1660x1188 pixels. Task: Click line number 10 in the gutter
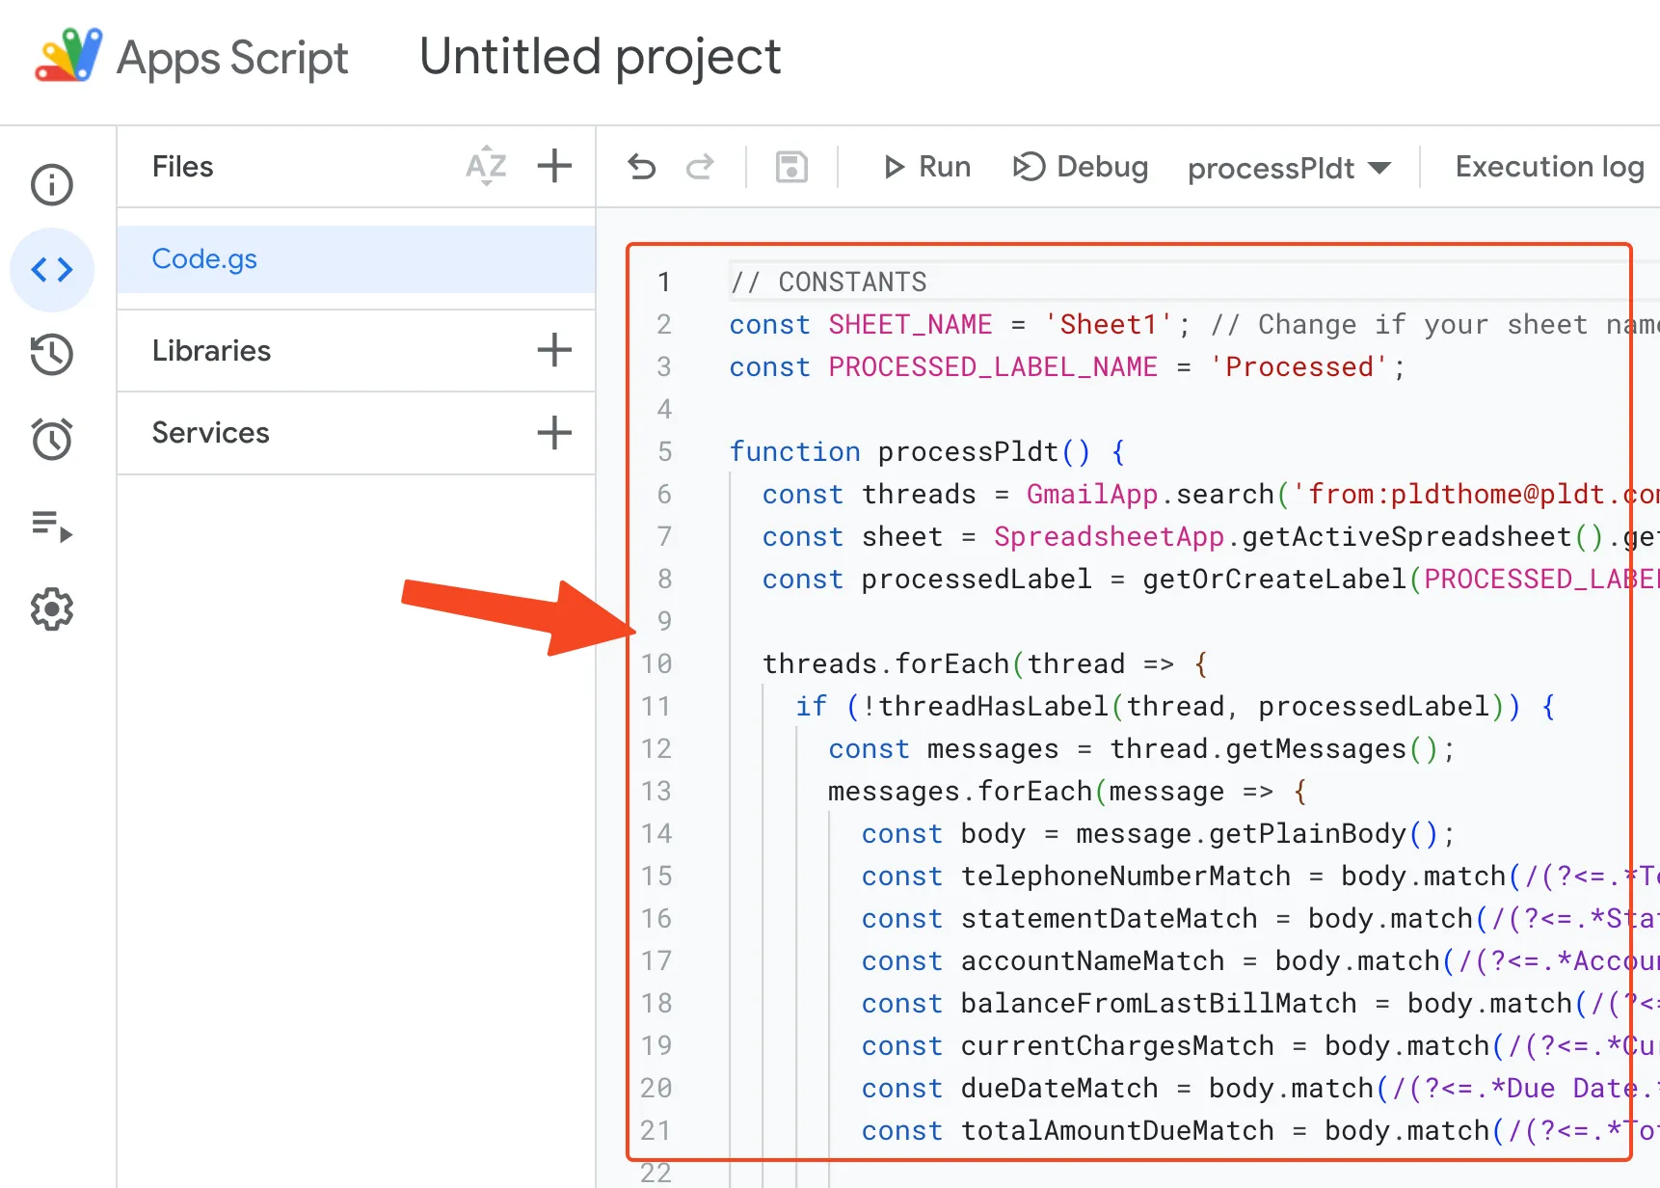click(656, 663)
